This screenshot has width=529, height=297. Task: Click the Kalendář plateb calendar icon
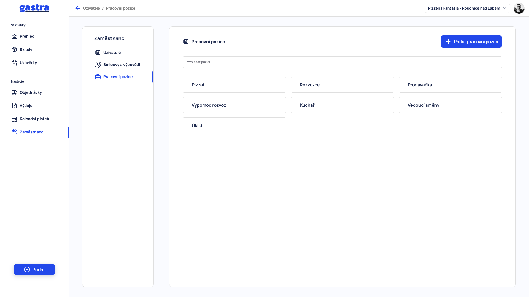pyautogui.click(x=14, y=119)
